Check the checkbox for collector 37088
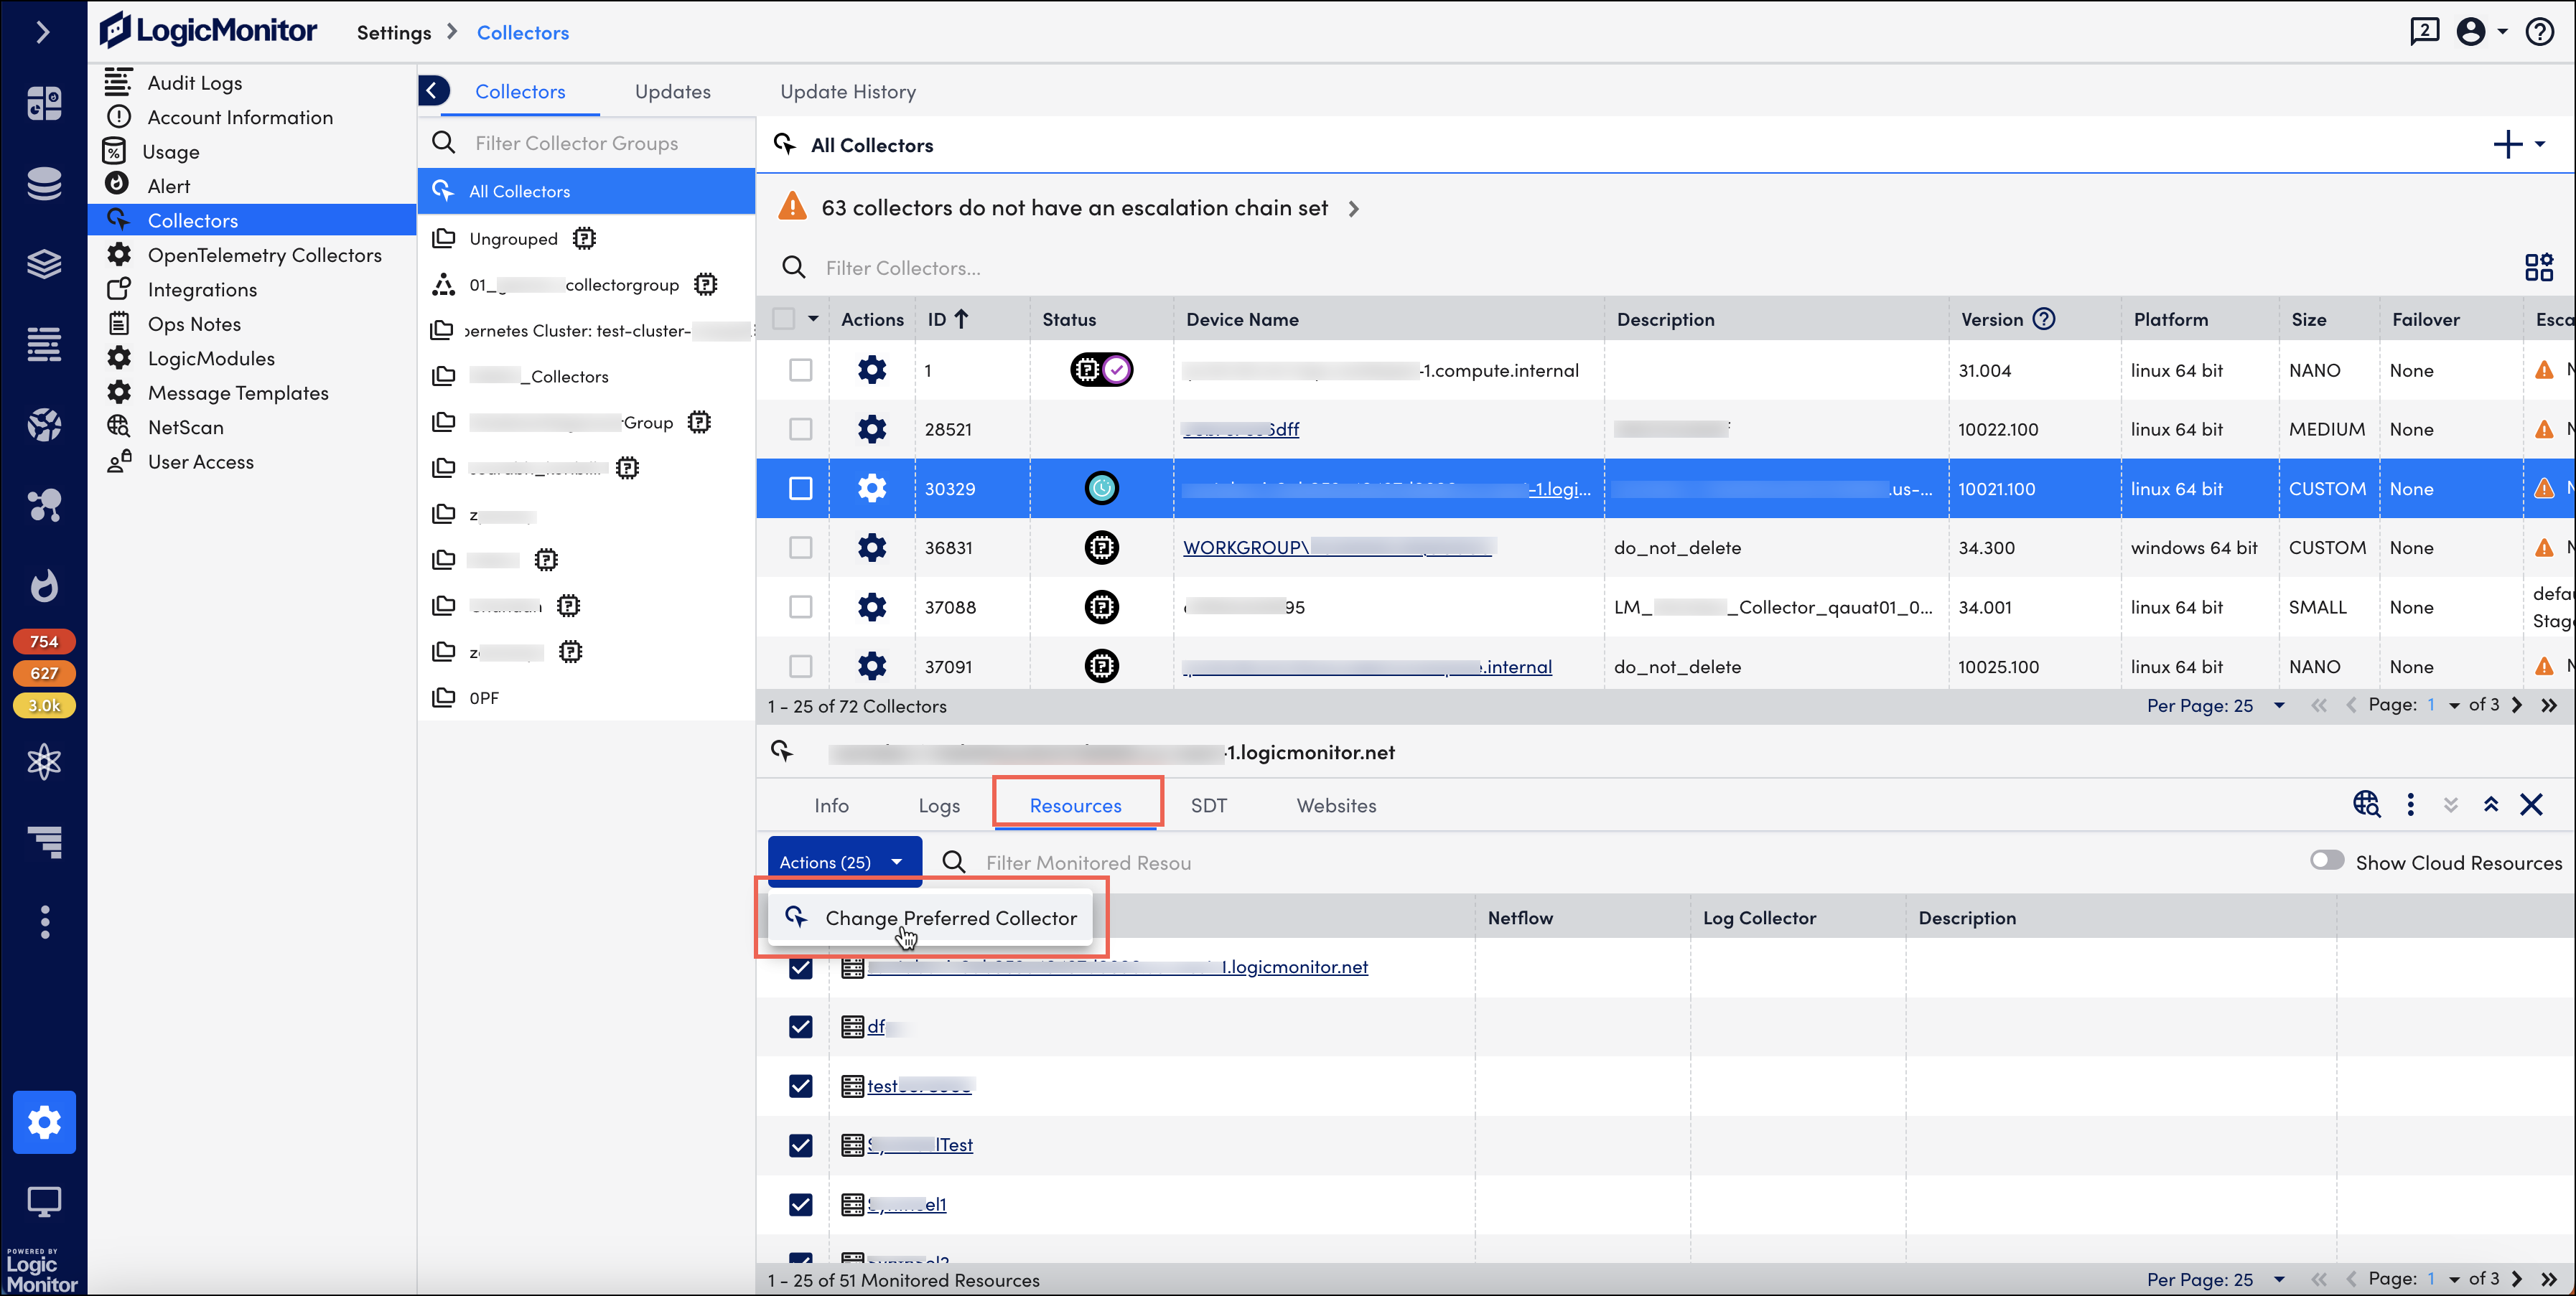The height and width of the screenshot is (1296, 2576). [800, 606]
